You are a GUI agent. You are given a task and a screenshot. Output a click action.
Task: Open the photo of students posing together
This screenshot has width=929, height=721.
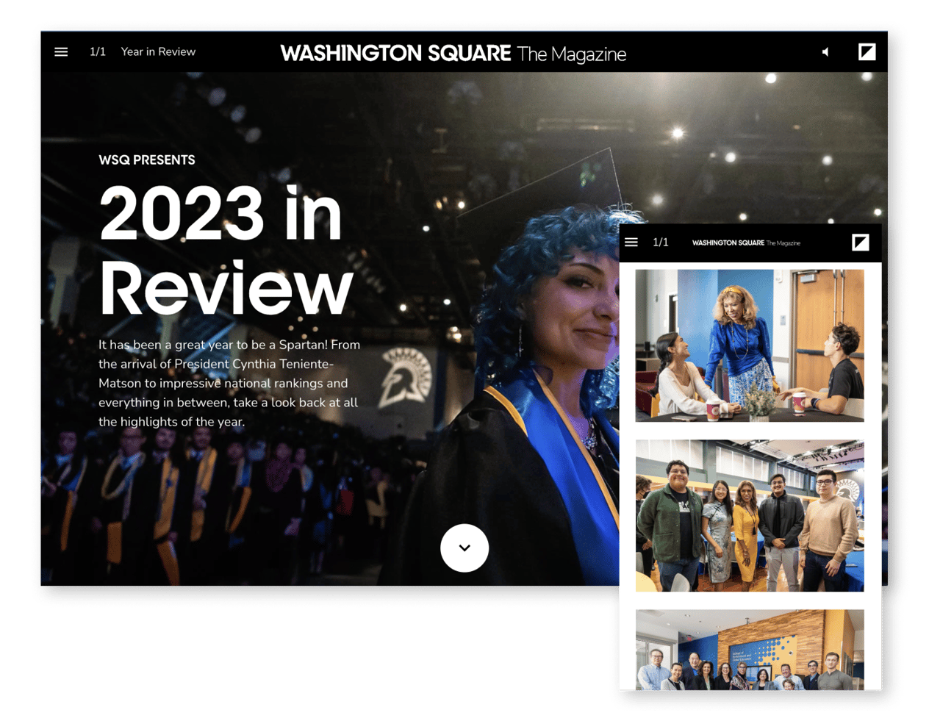pyautogui.click(x=749, y=514)
